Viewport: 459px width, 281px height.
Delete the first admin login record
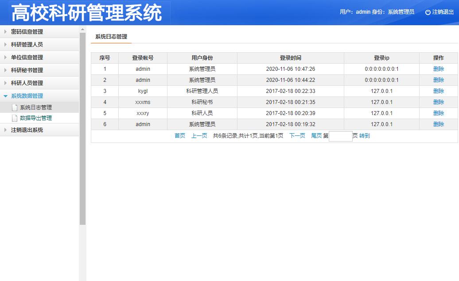pos(438,69)
